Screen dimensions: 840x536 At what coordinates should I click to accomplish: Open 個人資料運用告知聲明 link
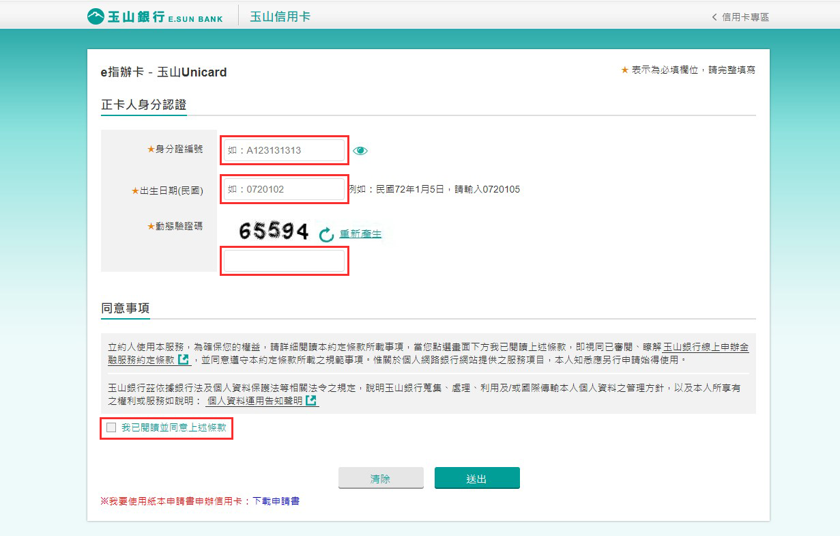click(255, 401)
